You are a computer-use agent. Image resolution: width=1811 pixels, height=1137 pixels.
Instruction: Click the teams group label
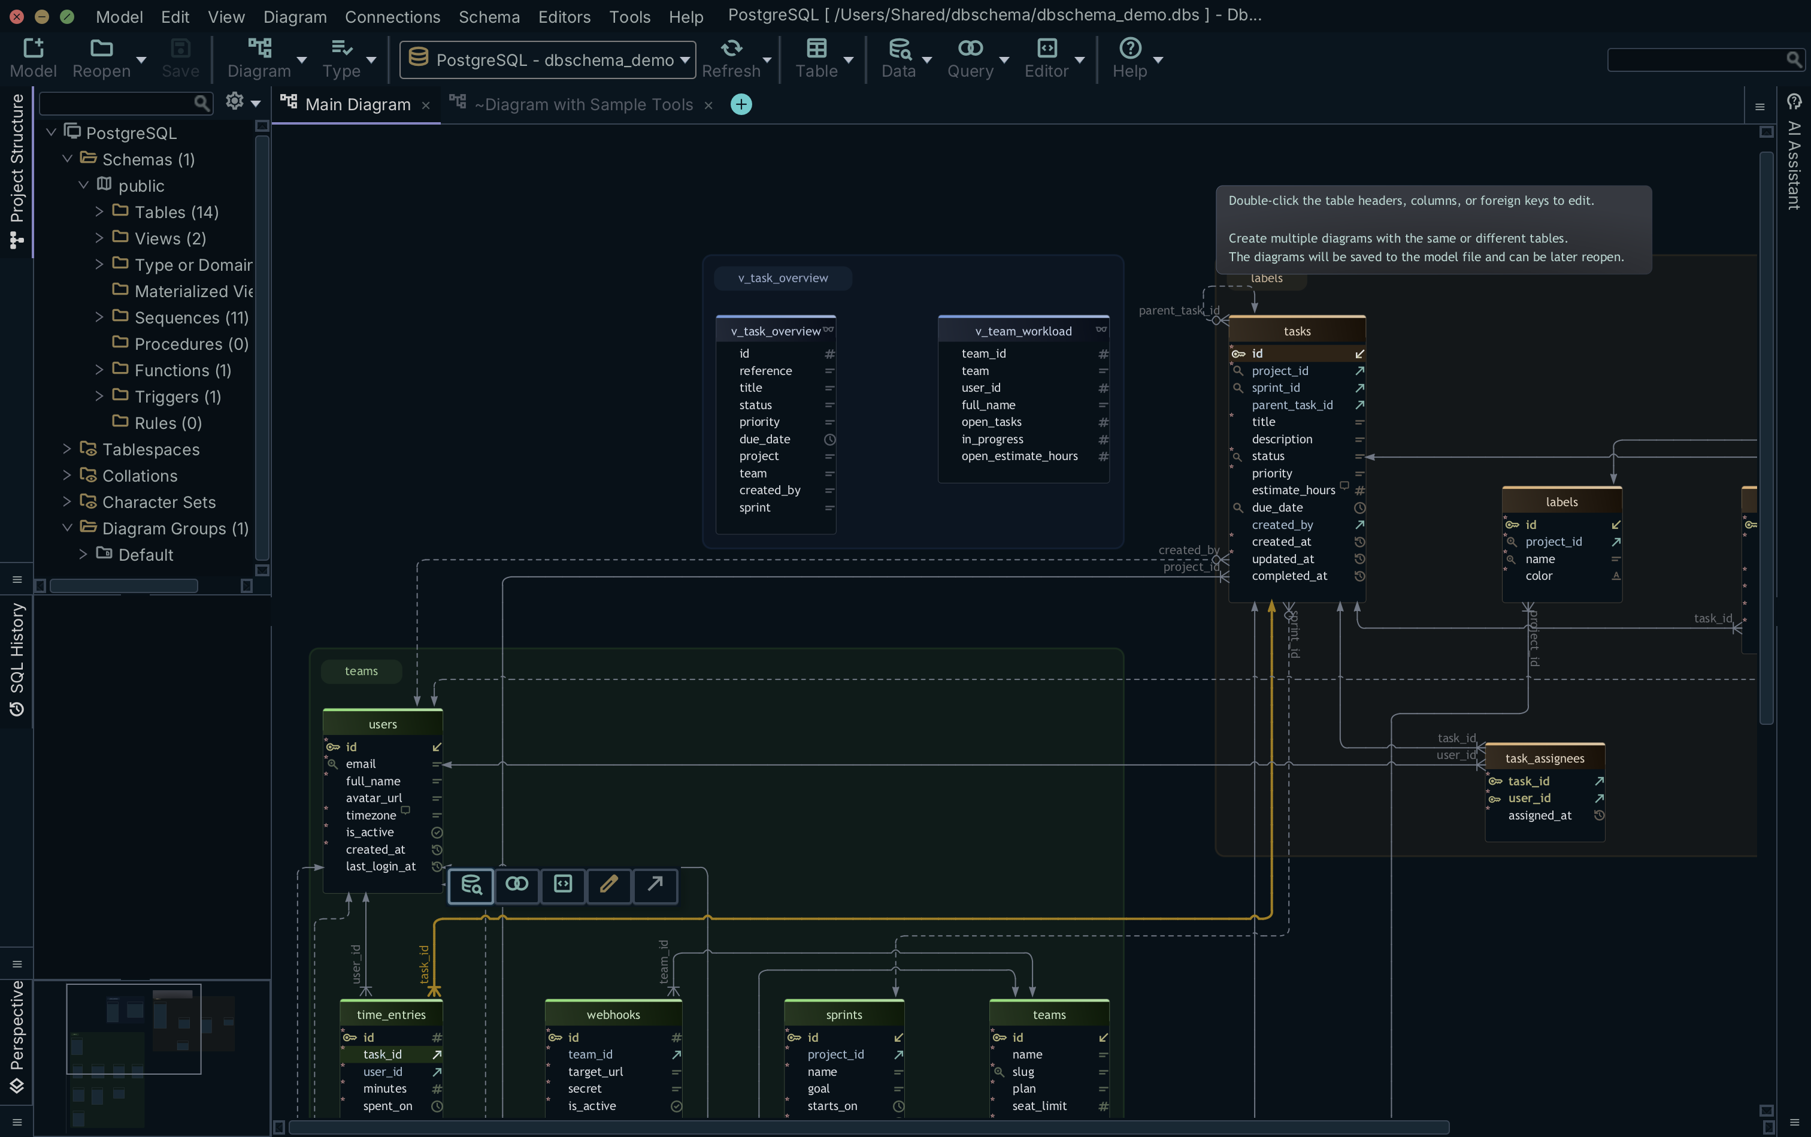[x=362, y=671]
